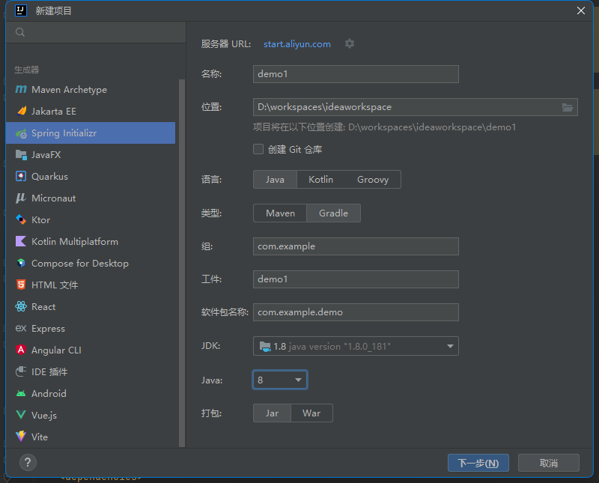Image resolution: width=599 pixels, height=483 pixels.
Task: Select Kotlin Multiplatform generator
Action: pyautogui.click(x=91, y=241)
